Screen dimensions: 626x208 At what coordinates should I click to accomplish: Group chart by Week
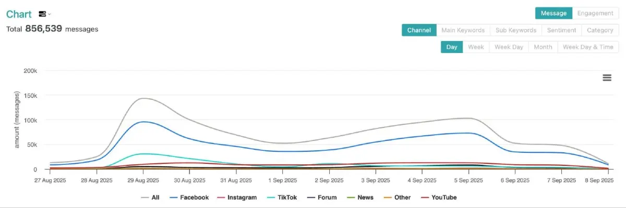coord(476,47)
